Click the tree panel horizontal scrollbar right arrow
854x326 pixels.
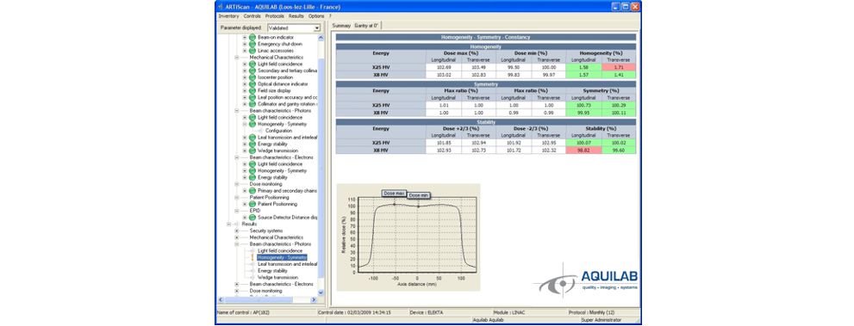[x=313, y=300]
